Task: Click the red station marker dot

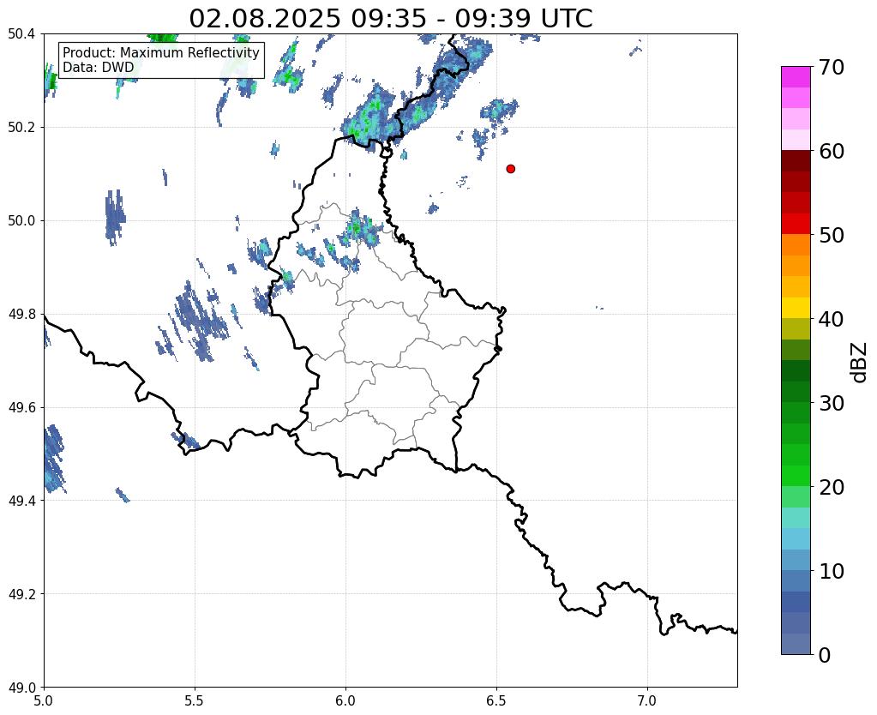Action: coord(510,168)
